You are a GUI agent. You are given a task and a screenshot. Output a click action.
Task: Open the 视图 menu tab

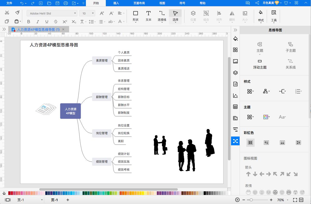pyautogui.click(x=162, y=3)
